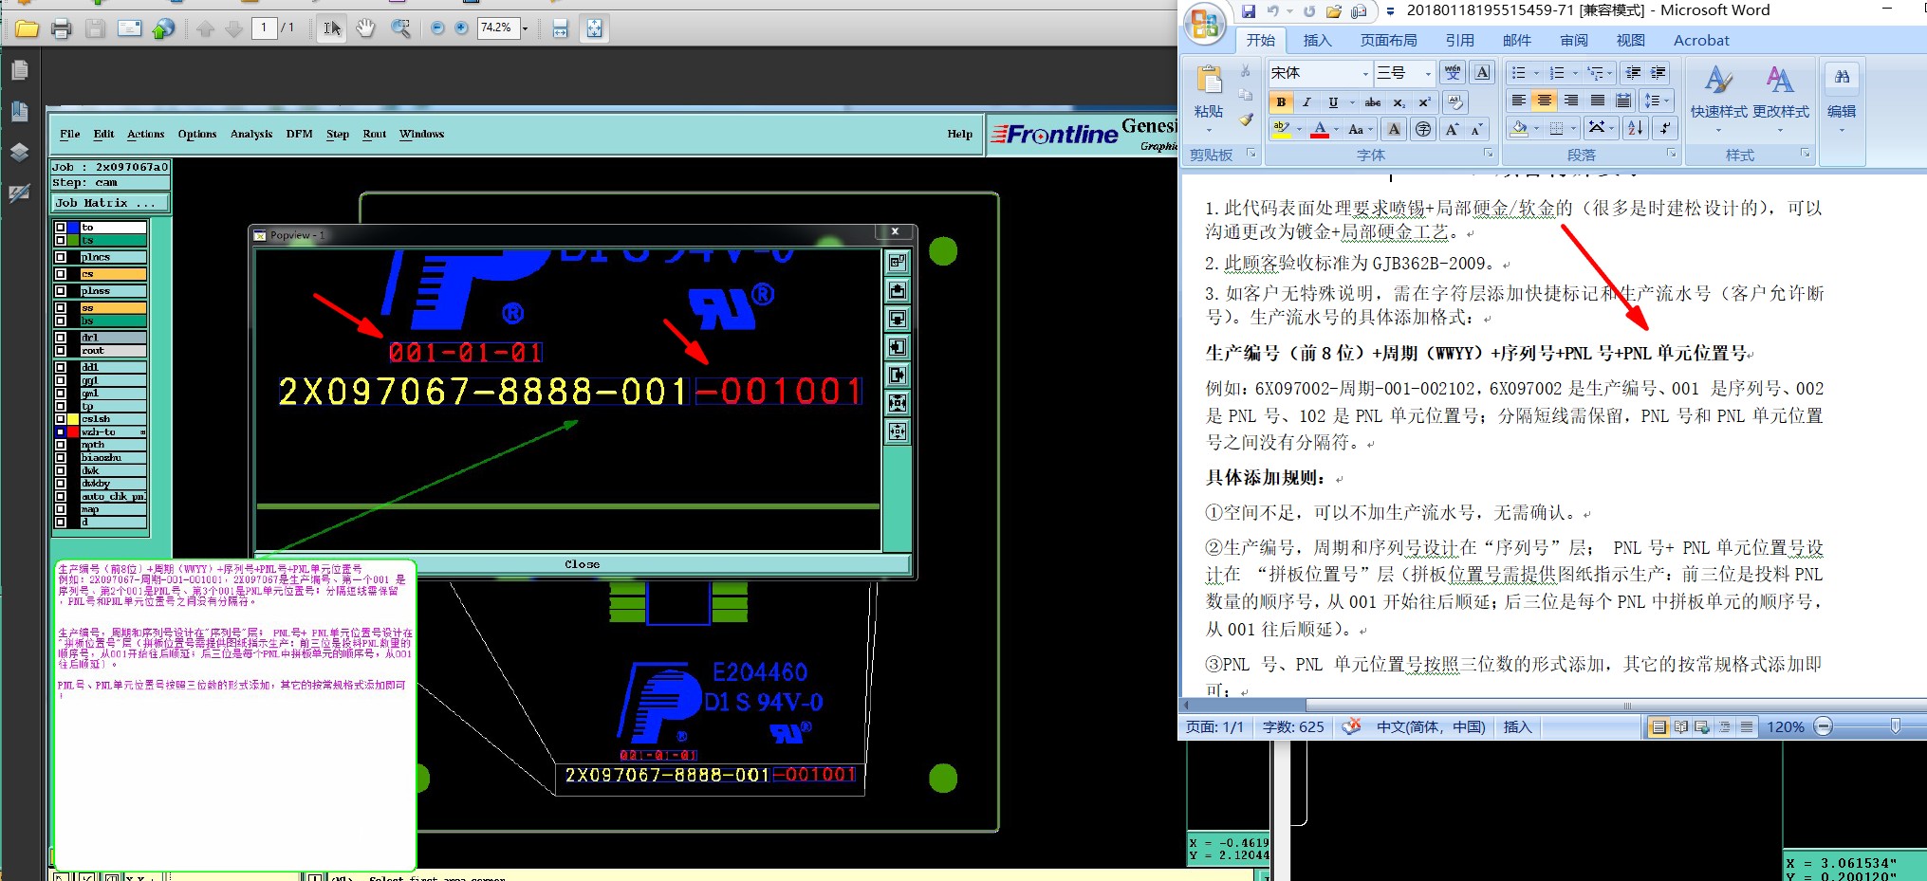Toggle checkbox of the 'cslsh' layer

(x=61, y=419)
